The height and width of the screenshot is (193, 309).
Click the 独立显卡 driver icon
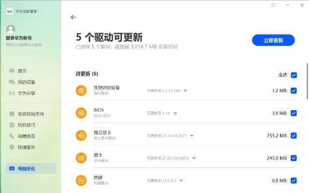(81, 136)
